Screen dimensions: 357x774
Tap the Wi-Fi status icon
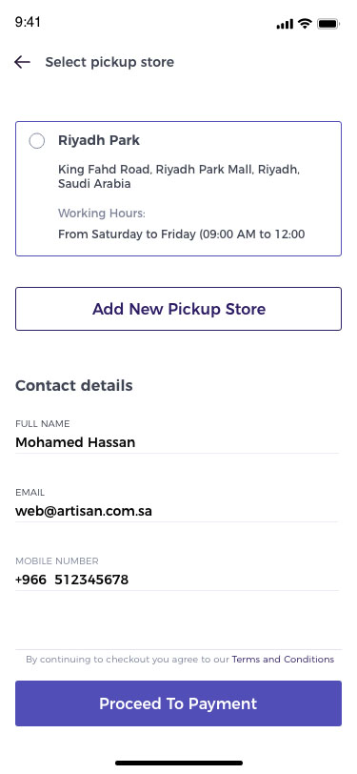[x=306, y=23]
